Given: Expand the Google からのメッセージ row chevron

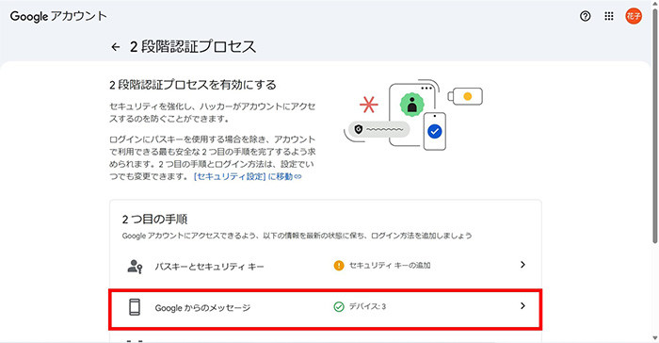Looking at the screenshot, I should click(x=522, y=306).
